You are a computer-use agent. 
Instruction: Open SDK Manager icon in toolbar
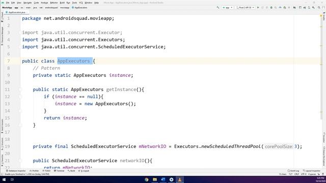[313, 8]
